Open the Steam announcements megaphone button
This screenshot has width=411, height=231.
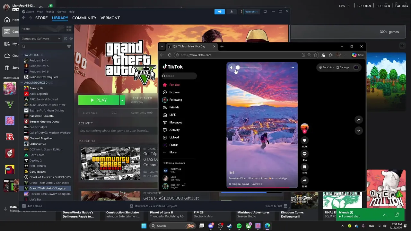[220, 12]
